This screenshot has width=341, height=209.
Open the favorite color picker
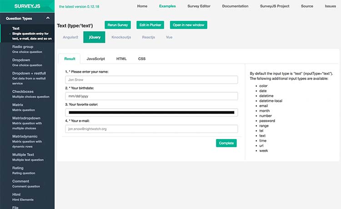tap(151, 113)
